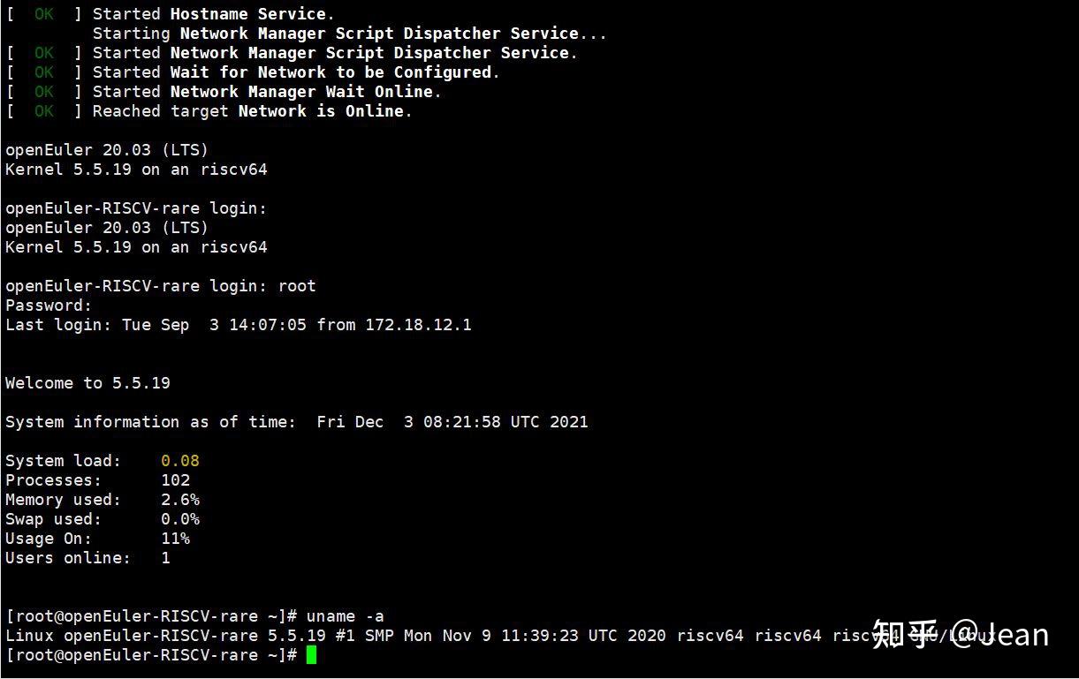Screen dimensions: 1079x679
Task: Click the "Swap used: 0.0%" line
Action: [103, 519]
